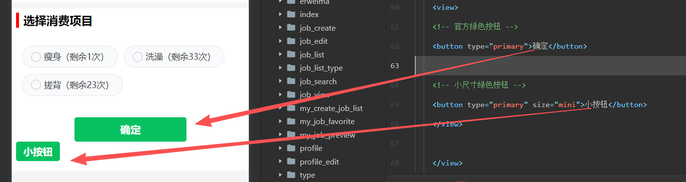
Task: Click the profile folder icon
Action: click(x=291, y=148)
